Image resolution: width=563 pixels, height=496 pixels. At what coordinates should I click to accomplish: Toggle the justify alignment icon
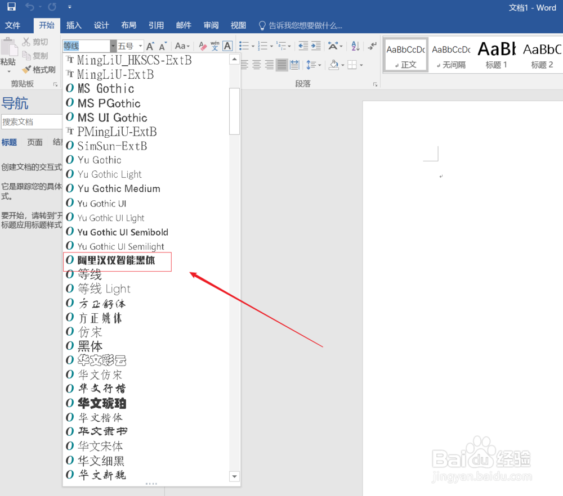282,65
